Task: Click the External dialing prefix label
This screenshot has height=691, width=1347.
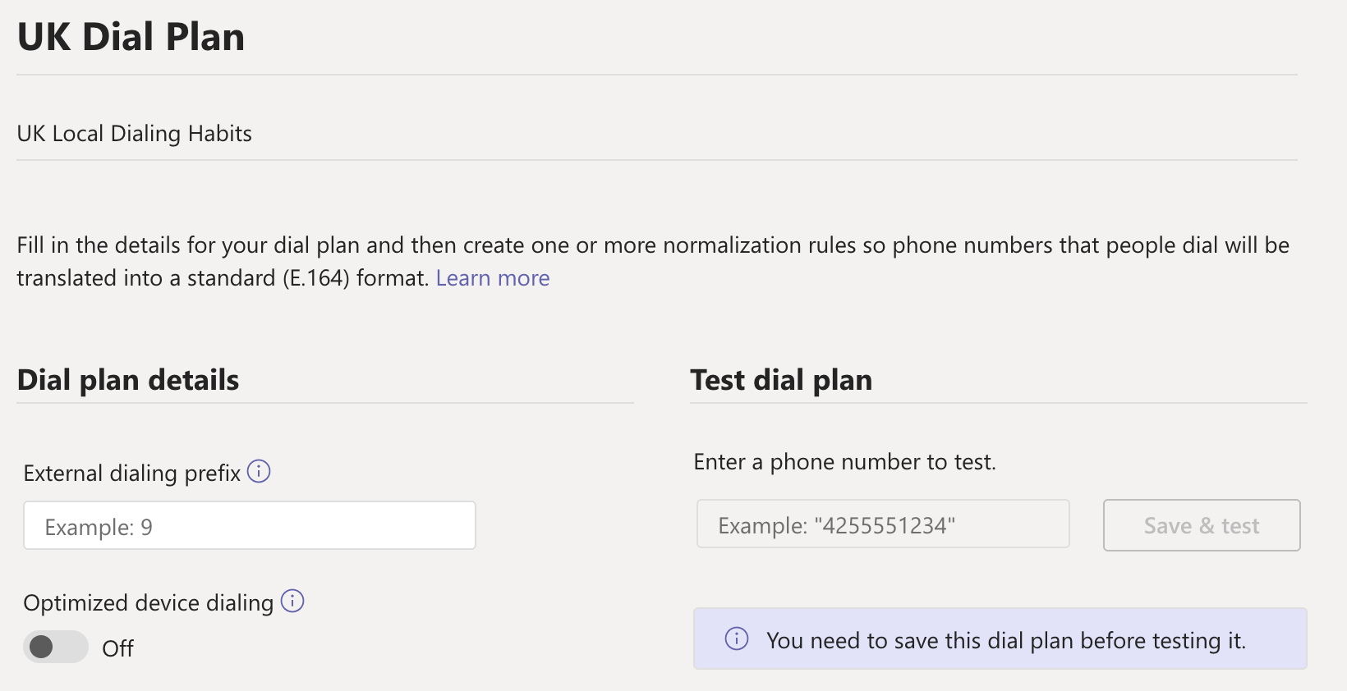Action: click(131, 474)
